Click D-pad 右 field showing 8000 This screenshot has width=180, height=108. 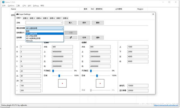[138, 61]
